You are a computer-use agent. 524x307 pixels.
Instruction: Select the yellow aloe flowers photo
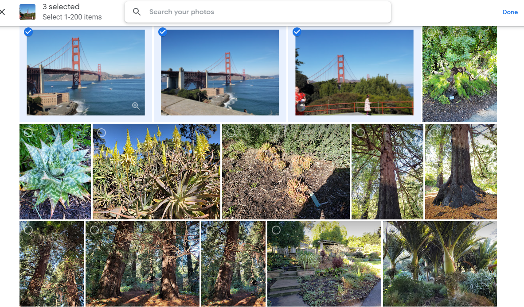102,132
